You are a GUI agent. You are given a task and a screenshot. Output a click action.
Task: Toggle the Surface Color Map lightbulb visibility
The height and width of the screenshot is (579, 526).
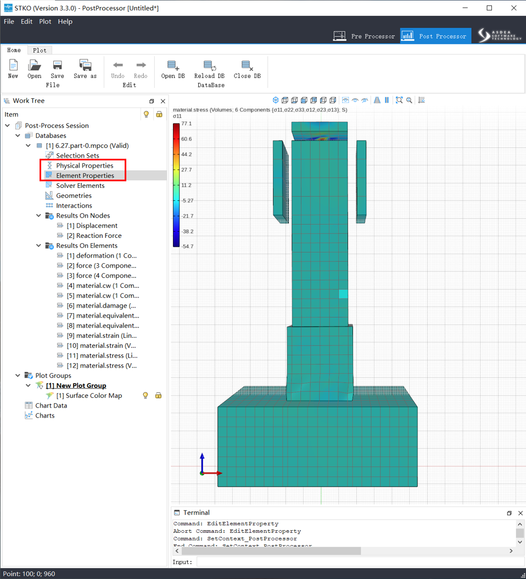(x=146, y=396)
